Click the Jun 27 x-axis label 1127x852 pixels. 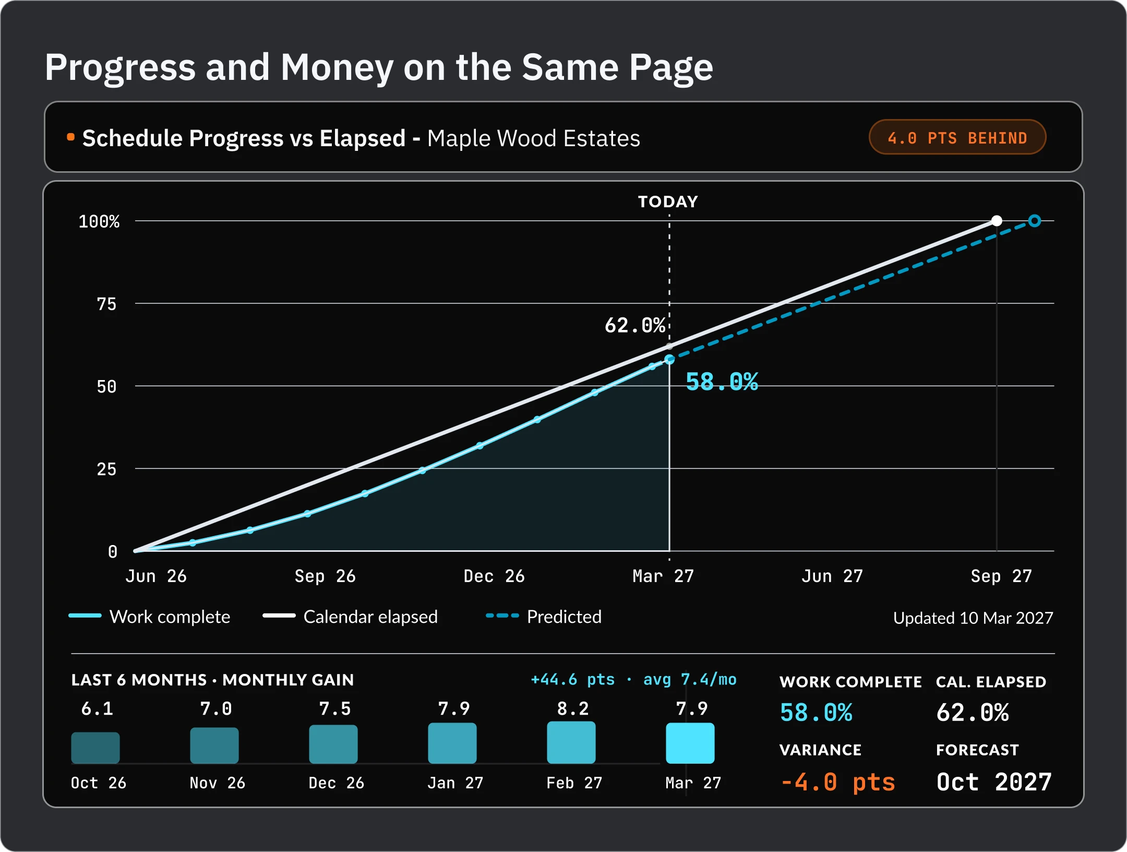coord(832,576)
